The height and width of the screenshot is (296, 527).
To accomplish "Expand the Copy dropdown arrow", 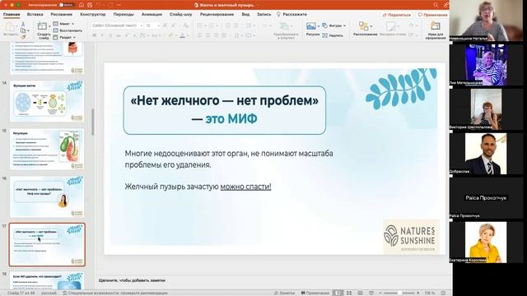I will 28,30.
